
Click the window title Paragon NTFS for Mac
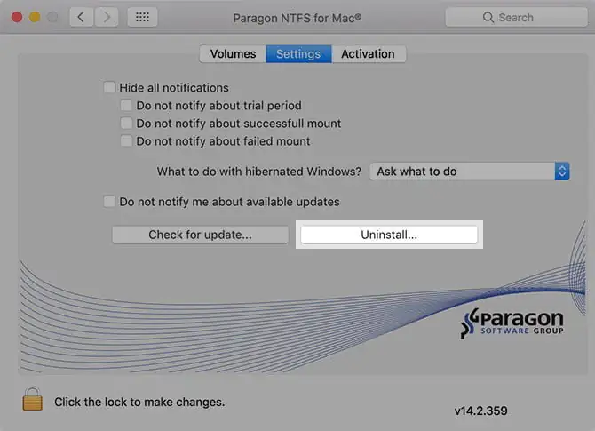tap(297, 18)
